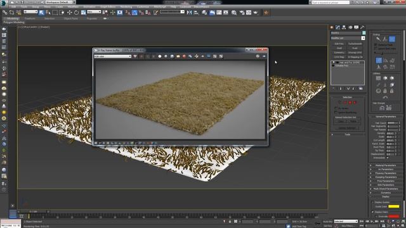
Task: Expand the Clumping Parameters rollout
Action: (x=386, y=177)
